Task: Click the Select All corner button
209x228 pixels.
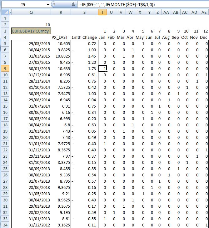Action: 4,12
